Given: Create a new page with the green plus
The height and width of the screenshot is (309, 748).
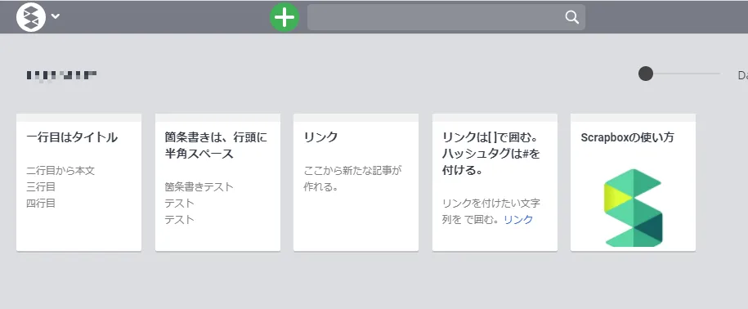Looking at the screenshot, I should click(284, 18).
